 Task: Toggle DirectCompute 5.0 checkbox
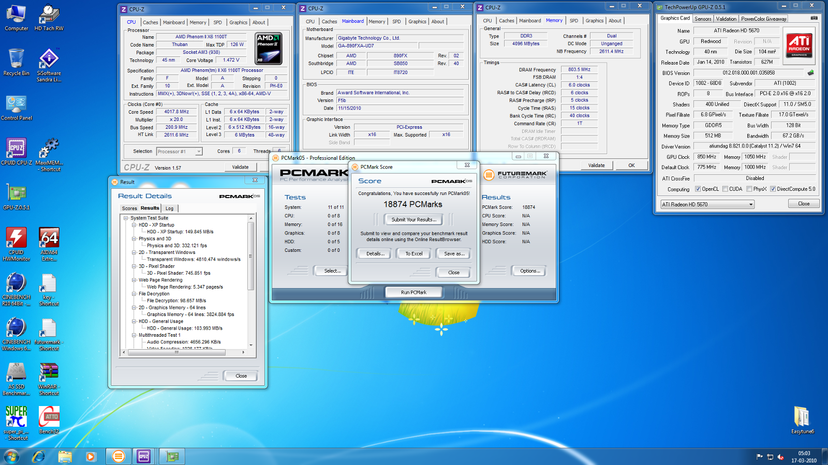coord(773,189)
